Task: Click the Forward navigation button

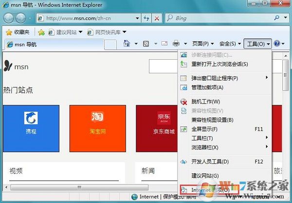Action: [20, 18]
